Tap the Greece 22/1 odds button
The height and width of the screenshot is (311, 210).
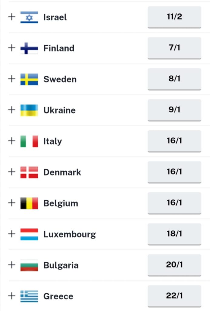coord(174,296)
